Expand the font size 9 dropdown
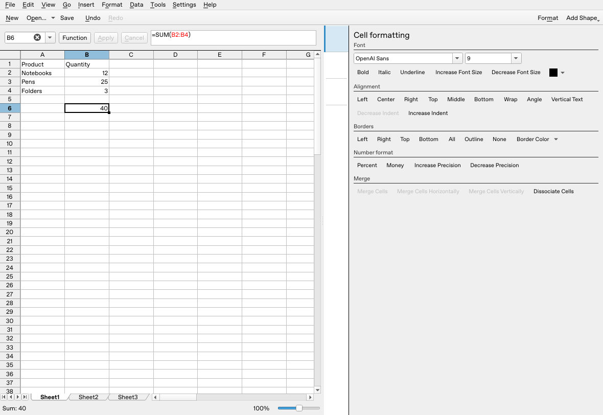The width and height of the screenshot is (603, 415). (x=516, y=58)
